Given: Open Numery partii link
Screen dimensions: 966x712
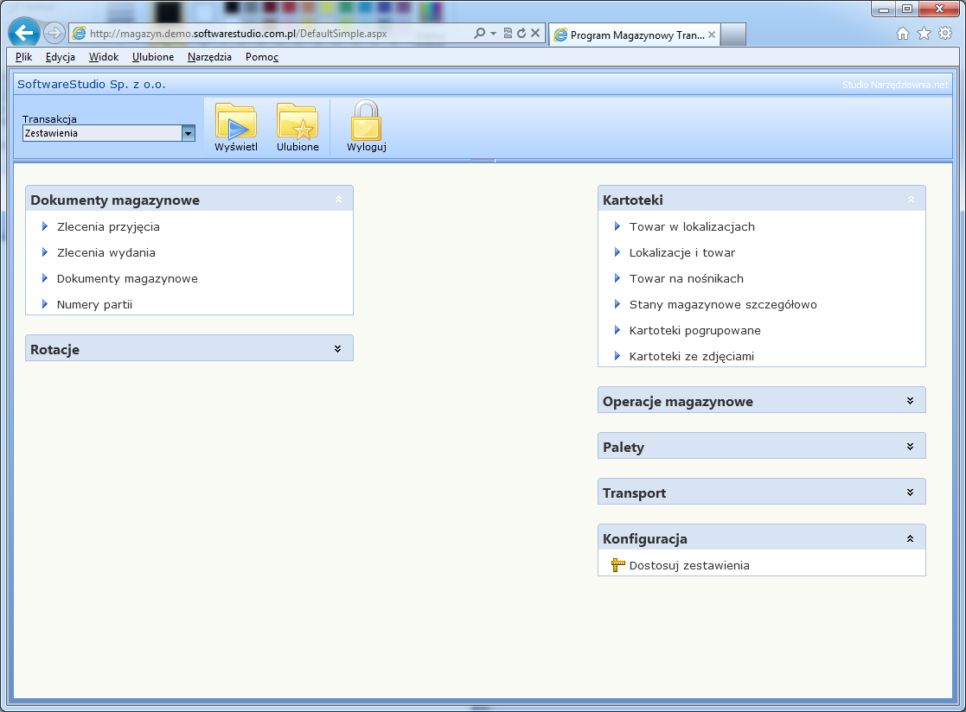Looking at the screenshot, I should pos(94,304).
